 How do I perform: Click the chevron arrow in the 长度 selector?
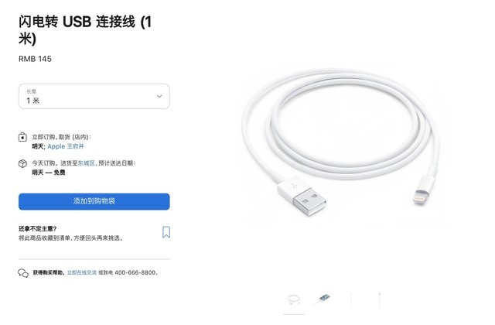point(159,96)
